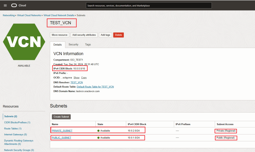Switch to the Tags tab
Viewport: 255px width, 152px height.
click(88, 45)
